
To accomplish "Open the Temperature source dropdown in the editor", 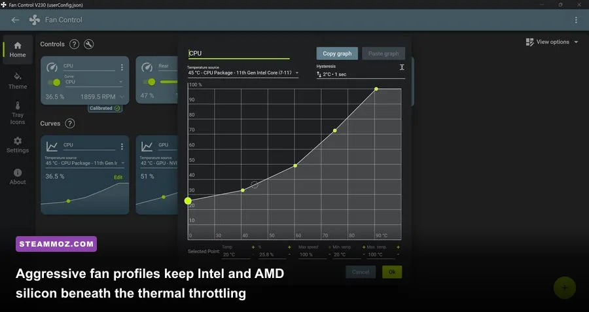I will pos(243,72).
